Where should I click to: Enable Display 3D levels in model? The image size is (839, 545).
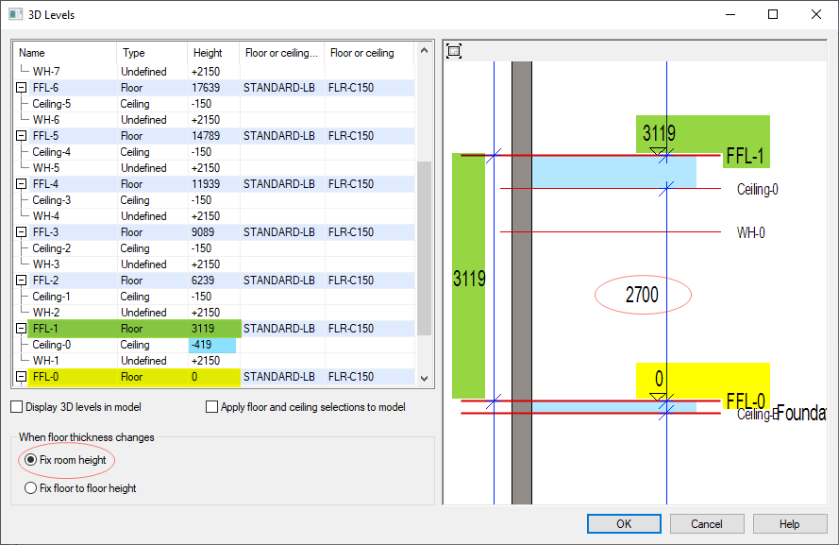coord(17,407)
